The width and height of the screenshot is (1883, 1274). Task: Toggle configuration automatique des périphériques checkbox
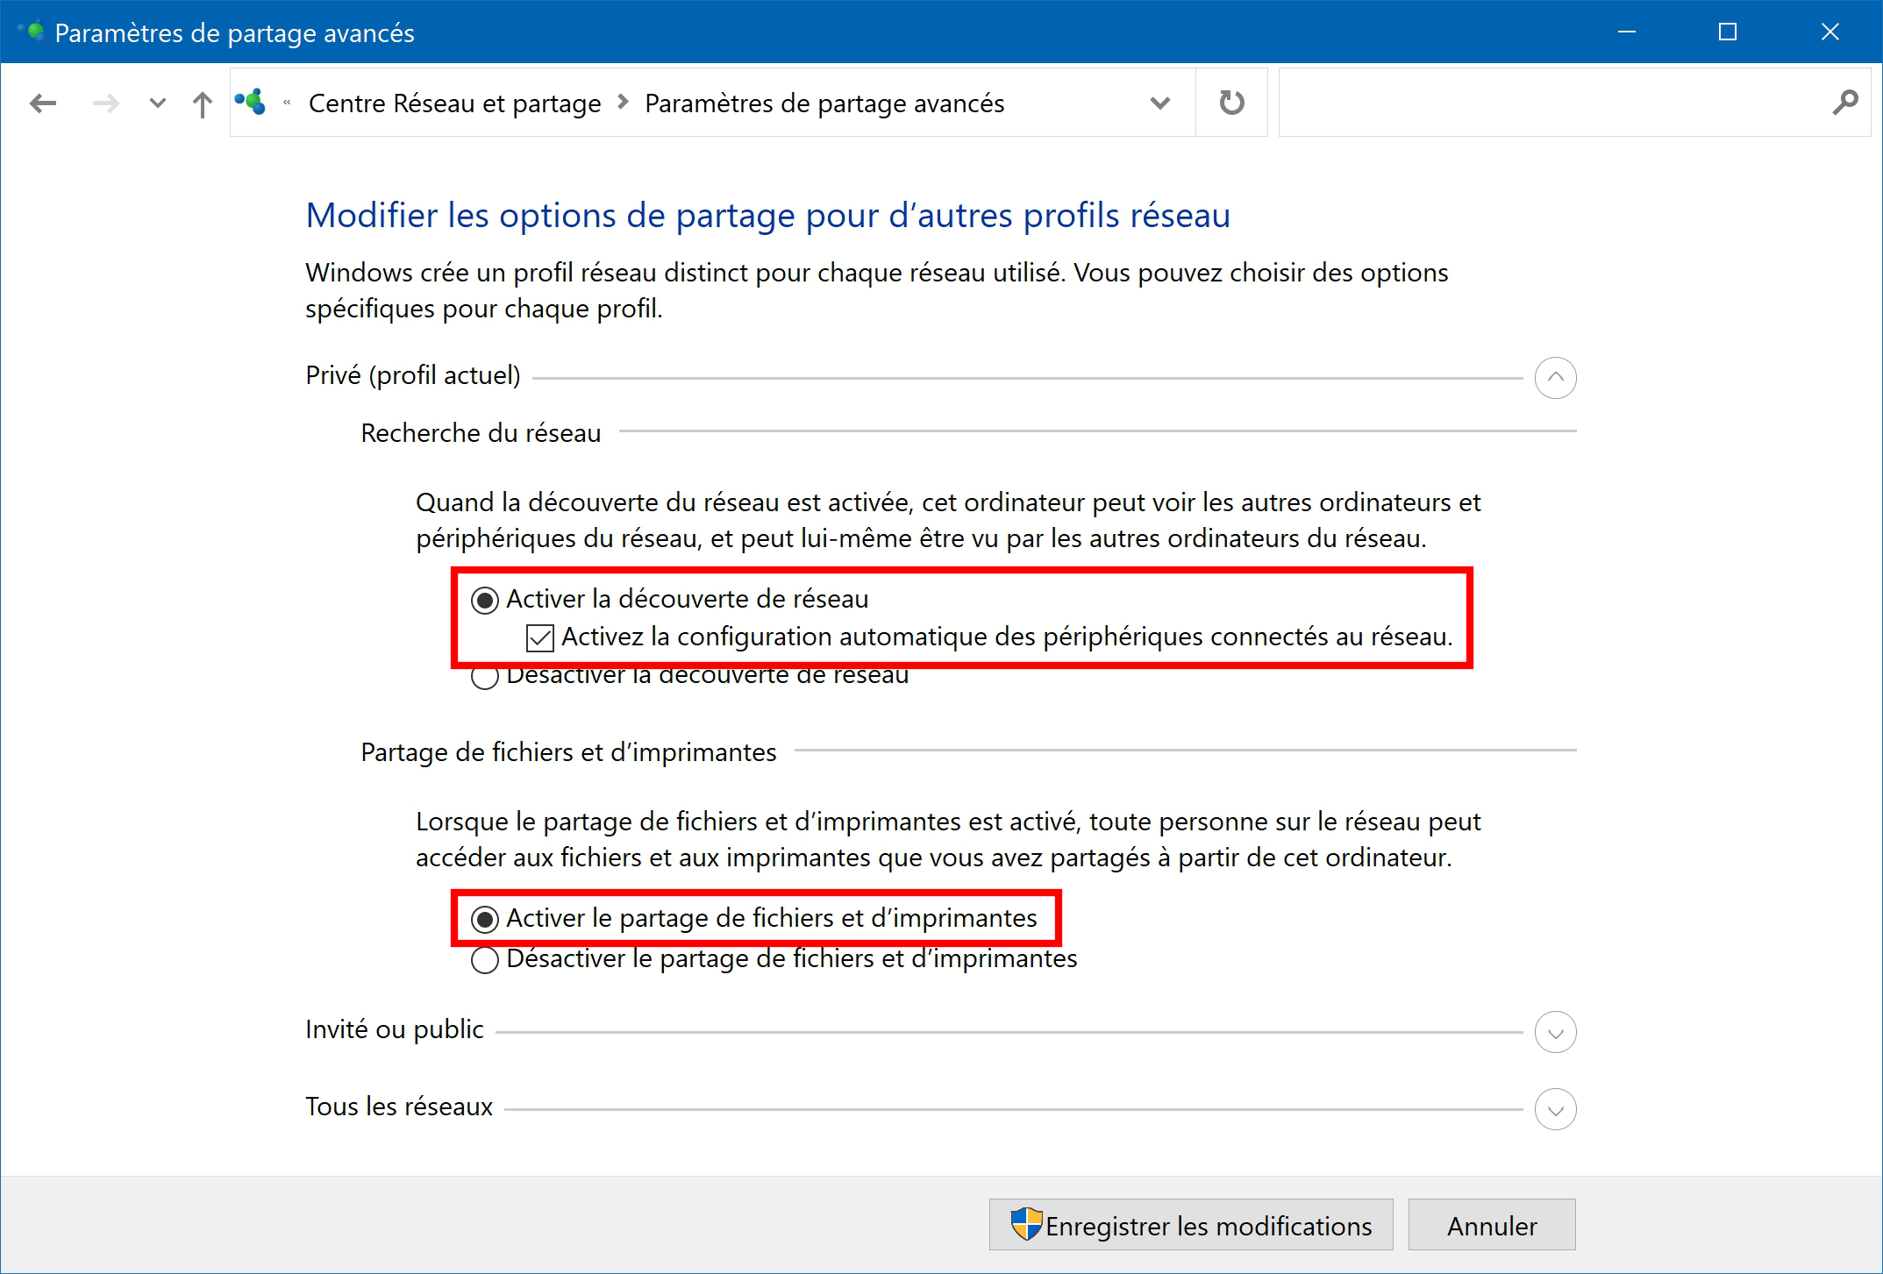coord(540,637)
